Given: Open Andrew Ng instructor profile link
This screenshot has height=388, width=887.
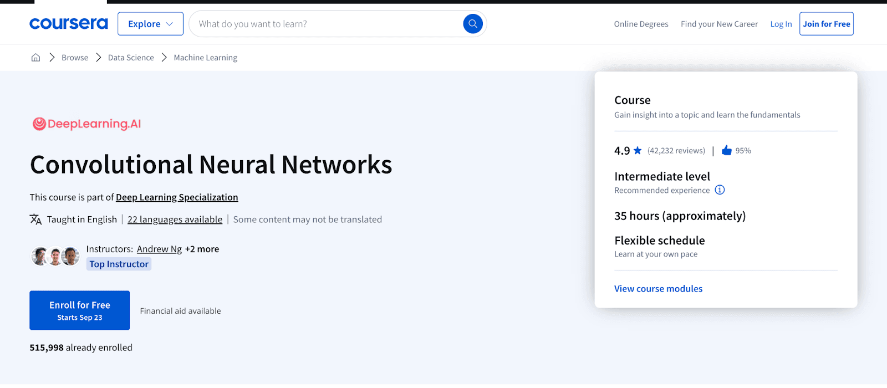Looking at the screenshot, I should click(159, 249).
